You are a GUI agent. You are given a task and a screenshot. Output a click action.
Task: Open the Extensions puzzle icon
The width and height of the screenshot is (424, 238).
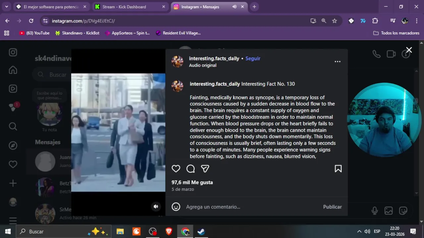point(375,21)
